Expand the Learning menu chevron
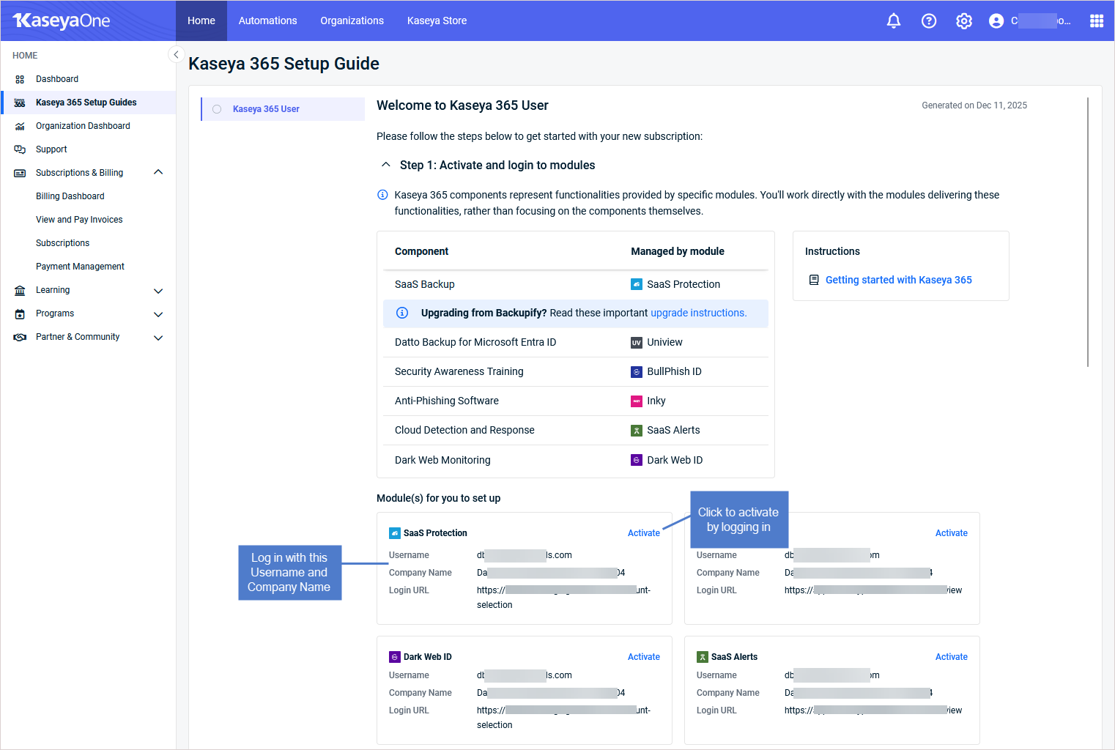The width and height of the screenshot is (1115, 750). (x=158, y=291)
